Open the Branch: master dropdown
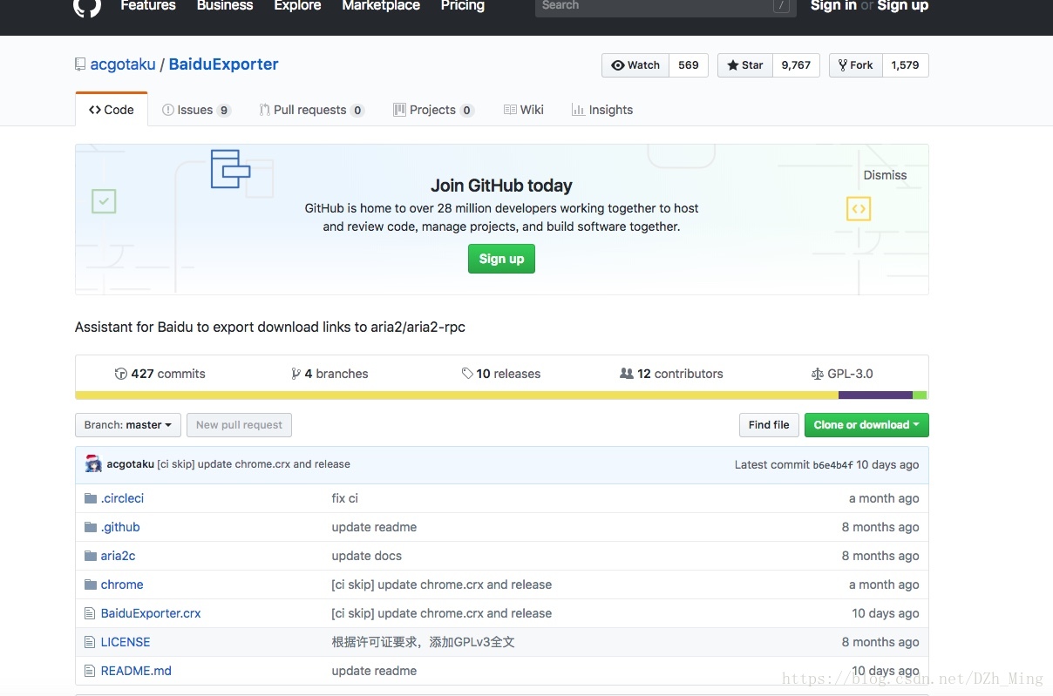The height and width of the screenshot is (696, 1053). click(128, 425)
